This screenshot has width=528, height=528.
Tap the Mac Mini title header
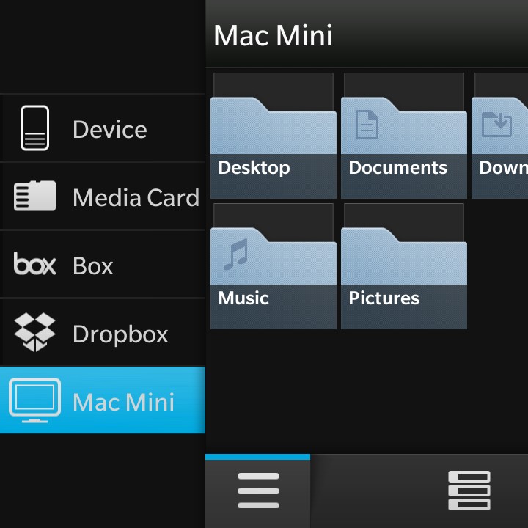[273, 35]
